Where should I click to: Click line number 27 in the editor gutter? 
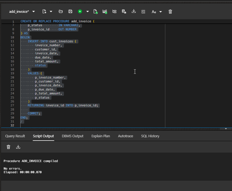coord(13,105)
